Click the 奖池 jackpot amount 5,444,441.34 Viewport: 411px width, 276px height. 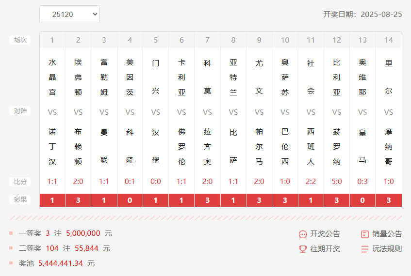coord(61,263)
